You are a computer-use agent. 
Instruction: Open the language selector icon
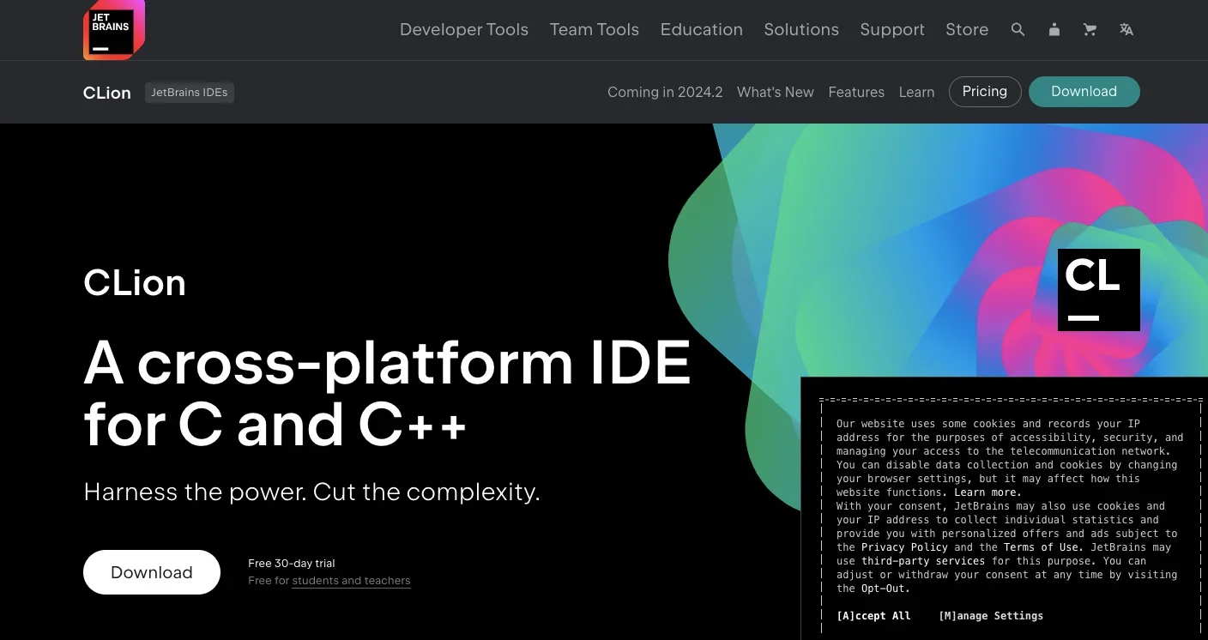click(x=1126, y=29)
